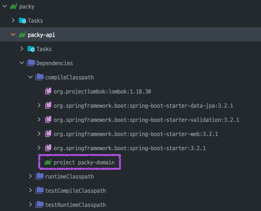Select org.springframework.boot:spring-boot-starter:3.2.1 text

130,148
